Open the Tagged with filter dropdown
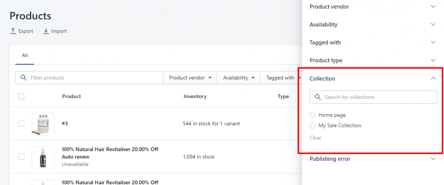The width and height of the screenshot is (444, 185). (281, 78)
